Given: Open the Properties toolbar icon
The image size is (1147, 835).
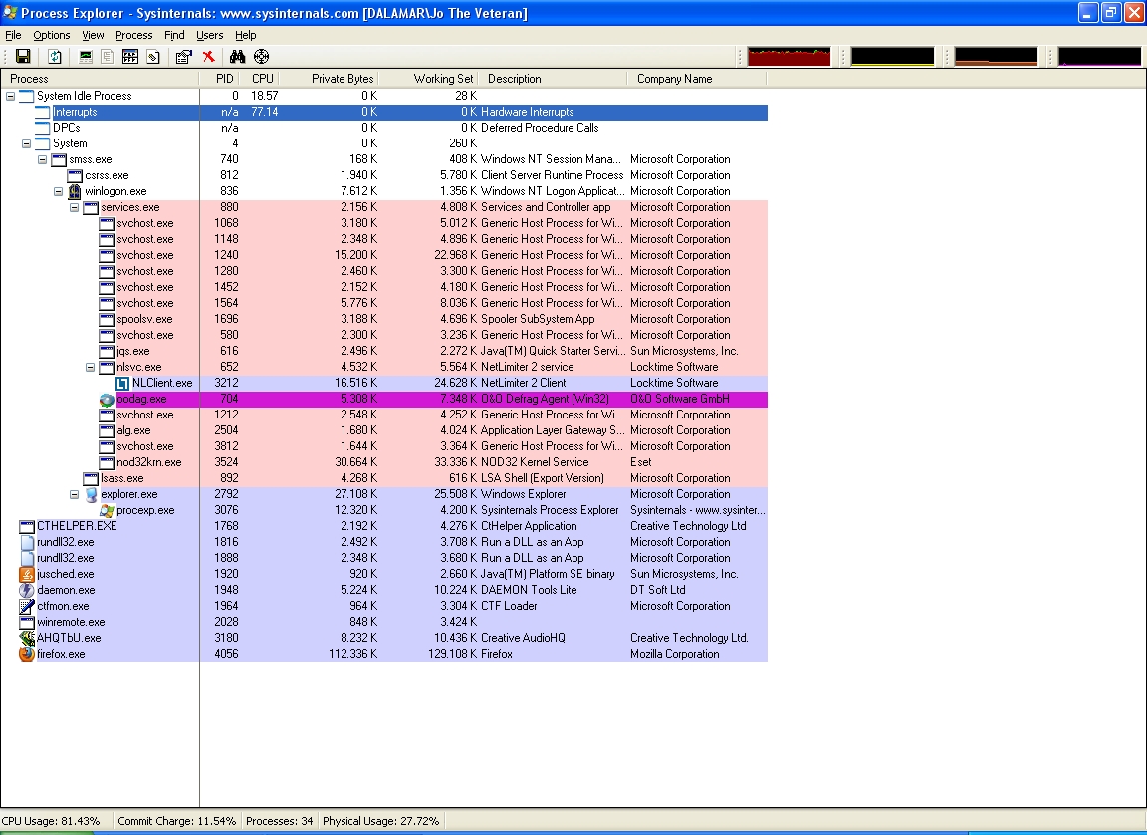Looking at the screenshot, I should 183,57.
